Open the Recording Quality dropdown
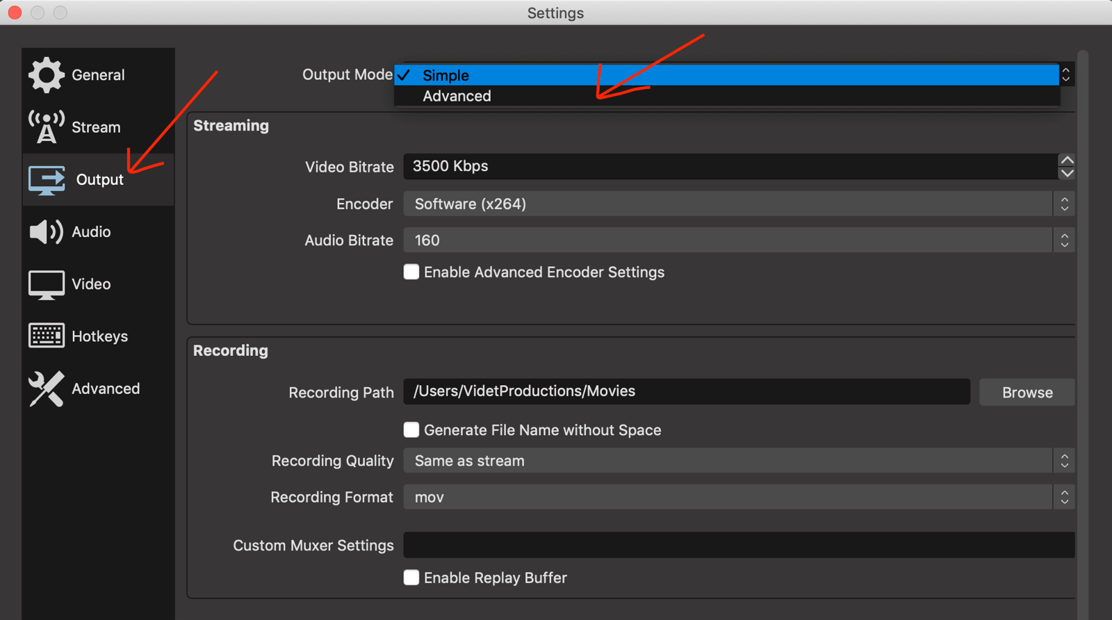Viewport: 1112px width, 620px height. (739, 461)
